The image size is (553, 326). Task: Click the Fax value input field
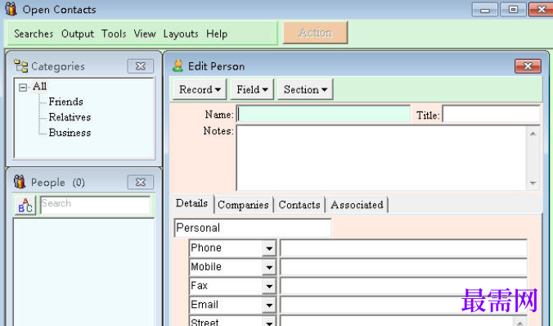(x=403, y=286)
